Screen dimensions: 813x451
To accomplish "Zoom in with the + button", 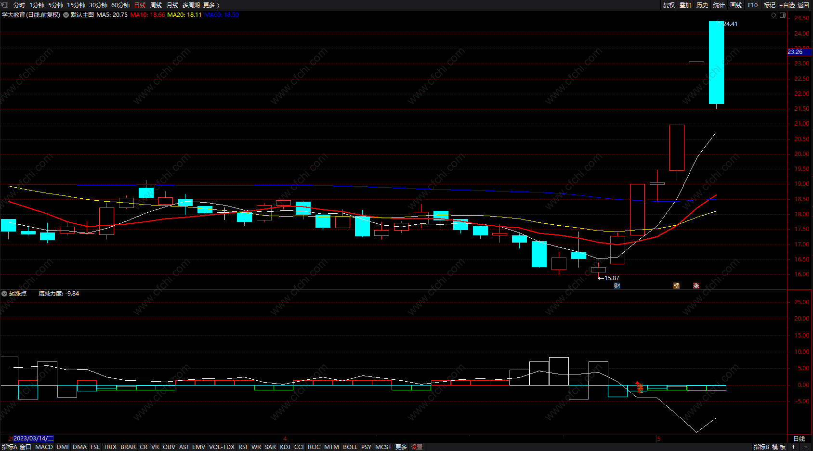I will pyautogui.click(x=793, y=447).
